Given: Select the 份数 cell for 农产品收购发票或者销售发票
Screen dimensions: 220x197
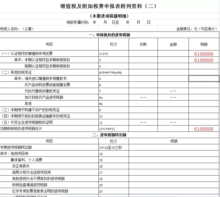Looking at the screenshot, I should point(143,85).
